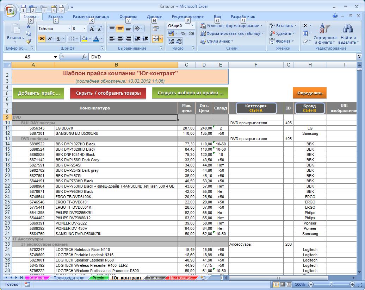Toggle underline (Ч) formatting
The height and width of the screenshot is (290, 365).
pyautogui.click(x=58, y=39)
